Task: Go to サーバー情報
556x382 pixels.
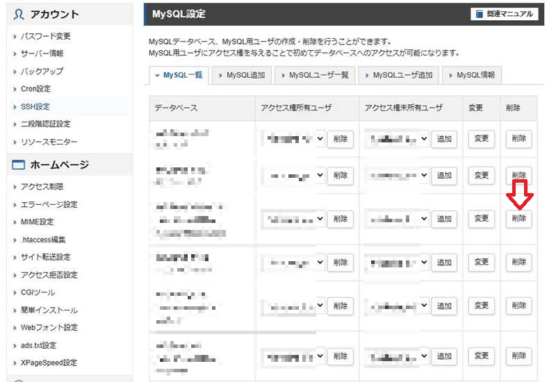Action: [42, 53]
